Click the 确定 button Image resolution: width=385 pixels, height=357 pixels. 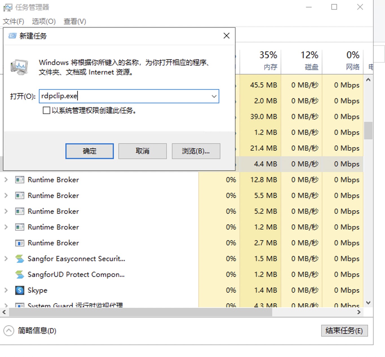coord(89,151)
